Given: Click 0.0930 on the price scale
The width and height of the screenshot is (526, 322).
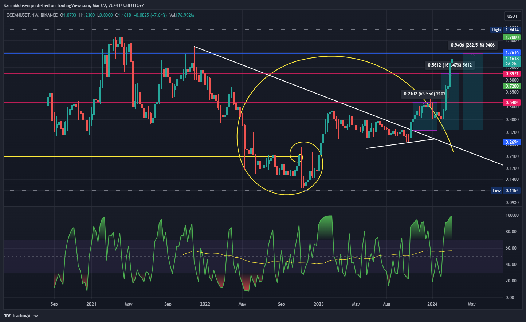Looking at the screenshot, I should pyautogui.click(x=512, y=203).
